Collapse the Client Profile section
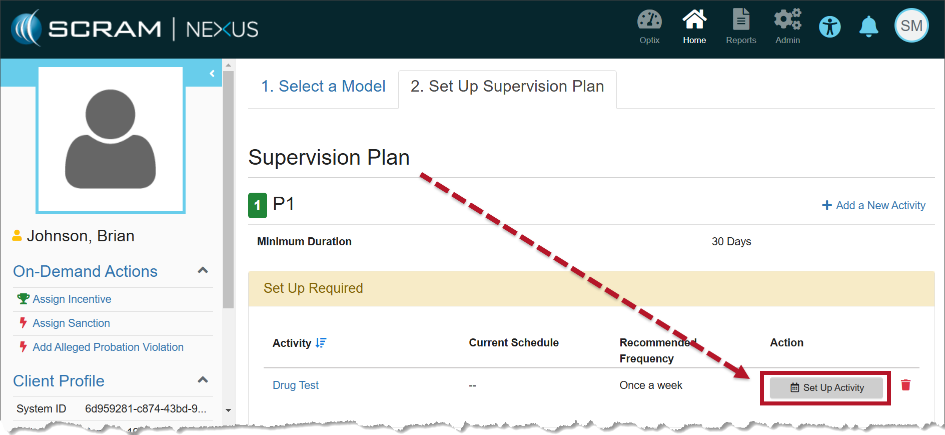This screenshot has height=435, width=945. click(203, 380)
